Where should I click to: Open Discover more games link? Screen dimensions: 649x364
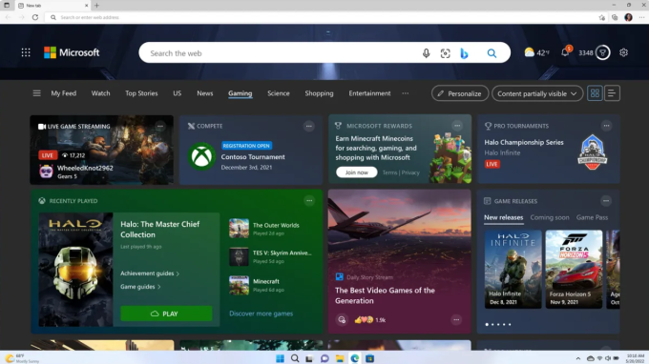tap(262, 313)
